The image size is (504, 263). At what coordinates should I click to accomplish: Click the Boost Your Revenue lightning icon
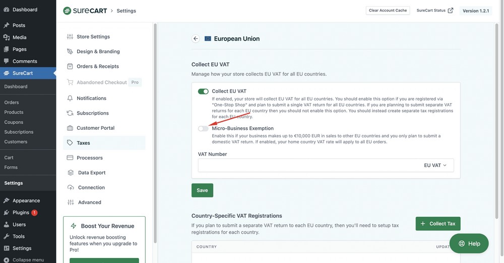click(74, 226)
